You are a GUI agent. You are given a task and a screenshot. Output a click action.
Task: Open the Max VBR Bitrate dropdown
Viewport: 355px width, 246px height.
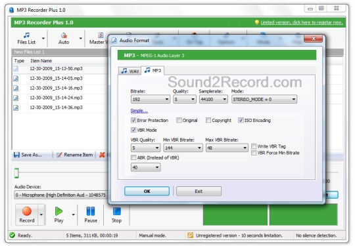pyautogui.click(x=227, y=148)
